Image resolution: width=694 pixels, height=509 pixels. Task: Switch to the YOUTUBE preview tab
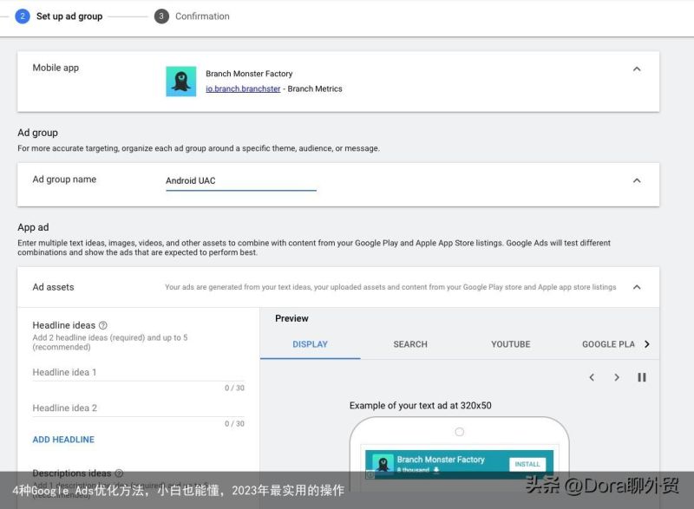(x=510, y=344)
